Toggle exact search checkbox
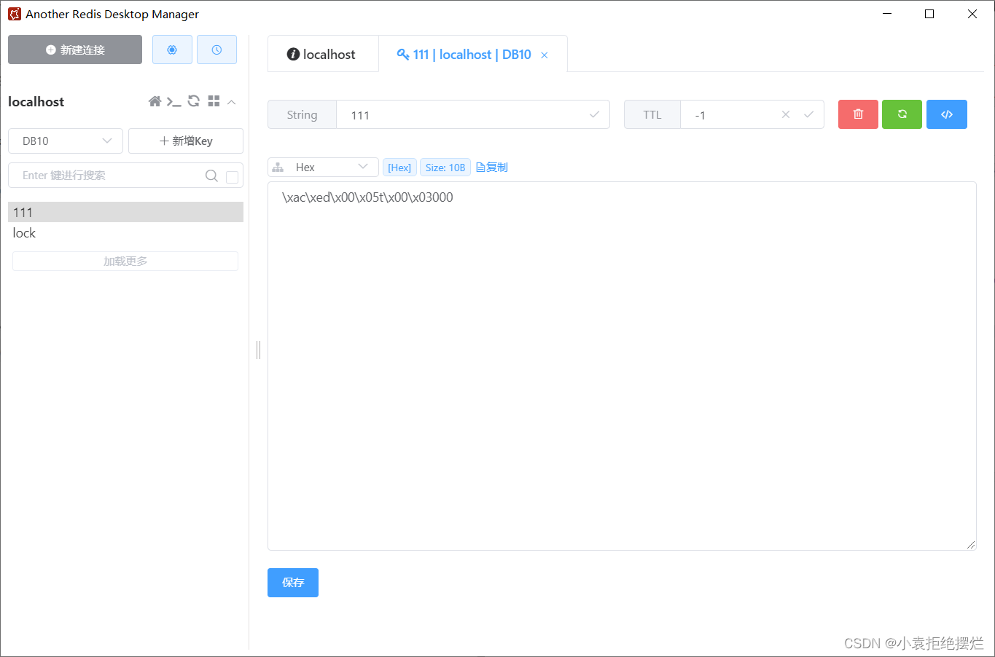Viewport: 995px width, 657px height. 232,177
